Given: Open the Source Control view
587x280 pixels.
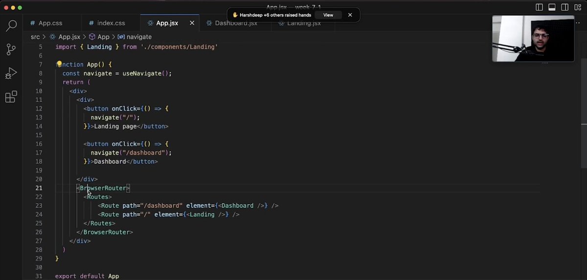Looking at the screenshot, I should point(11,49).
